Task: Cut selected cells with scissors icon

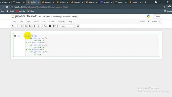Action: point(21,26)
